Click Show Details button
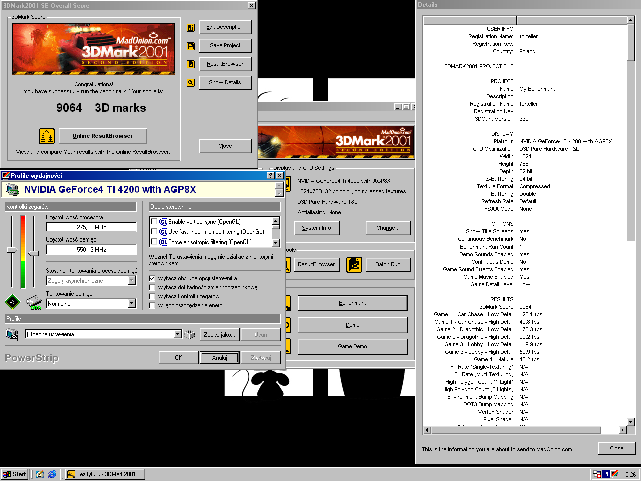 pyautogui.click(x=225, y=83)
